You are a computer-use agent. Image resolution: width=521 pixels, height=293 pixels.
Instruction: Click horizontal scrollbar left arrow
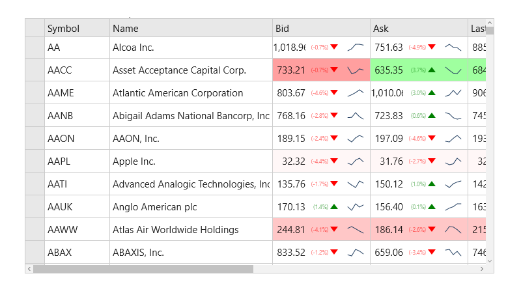click(29, 268)
